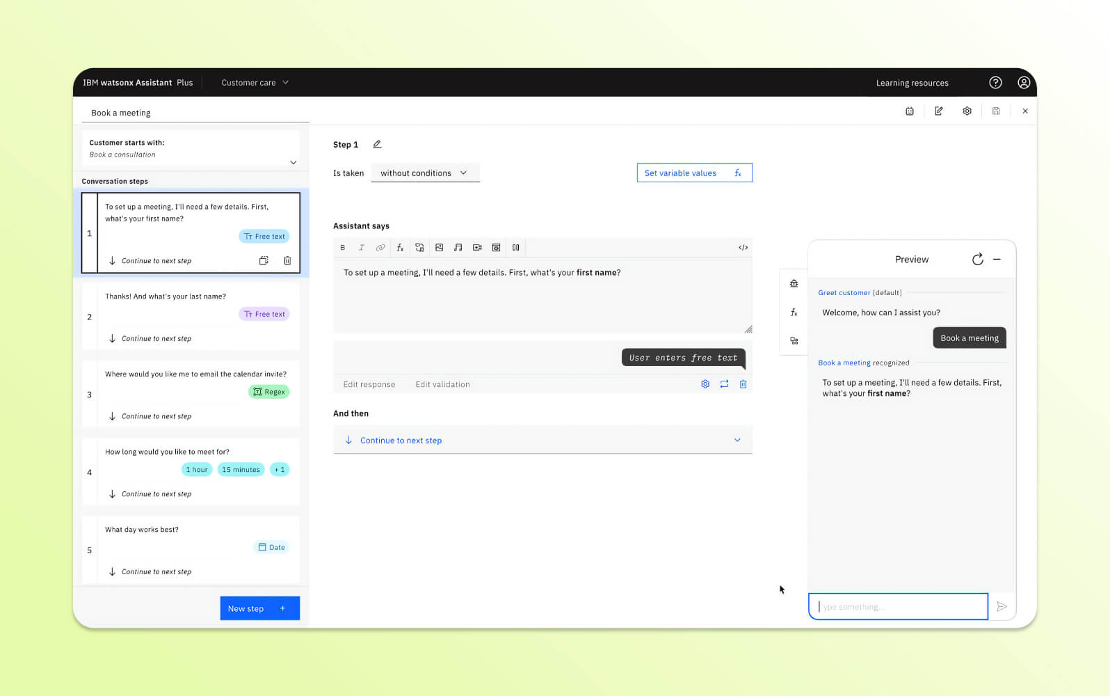Image resolution: width=1110 pixels, height=696 pixels.
Task: Open the user profile icon
Action: point(1024,82)
